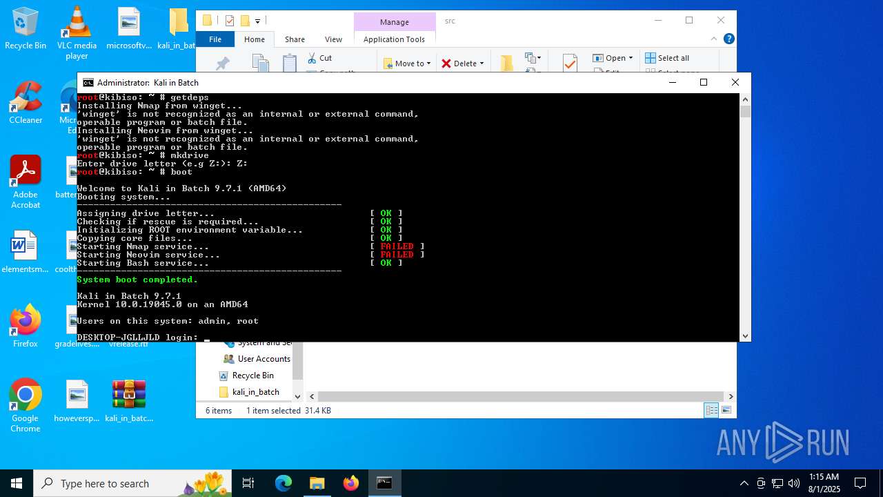The height and width of the screenshot is (497, 883).
Task: Collapse the Explorer ribbon with chevron
Action: click(x=715, y=39)
